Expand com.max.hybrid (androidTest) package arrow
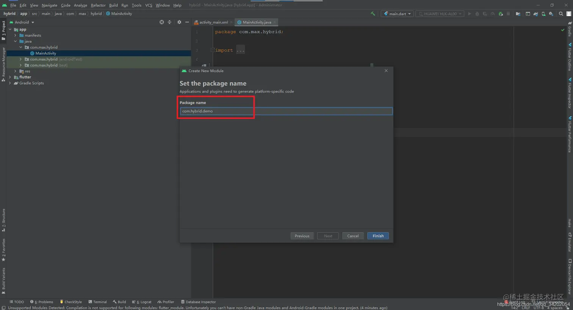Viewport: 573px width, 310px height. coord(21,59)
